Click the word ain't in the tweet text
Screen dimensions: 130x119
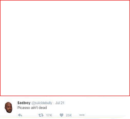[34, 108]
